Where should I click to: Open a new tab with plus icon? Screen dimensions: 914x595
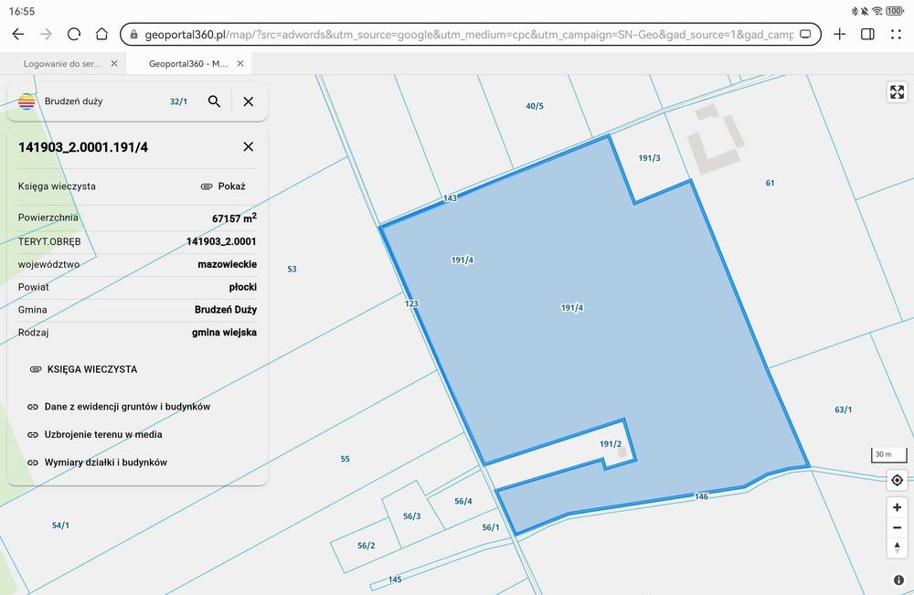pyautogui.click(x=839, y=35)
